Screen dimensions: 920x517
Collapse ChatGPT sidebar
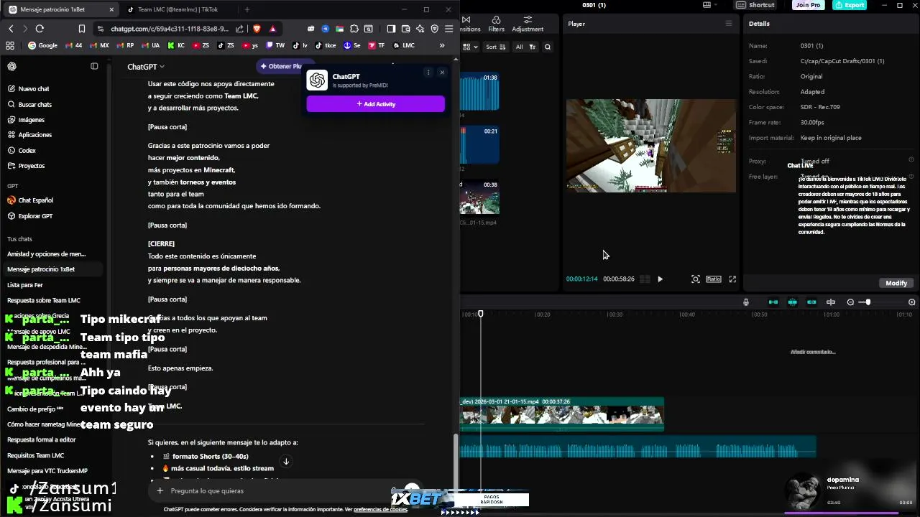[94, 66]
